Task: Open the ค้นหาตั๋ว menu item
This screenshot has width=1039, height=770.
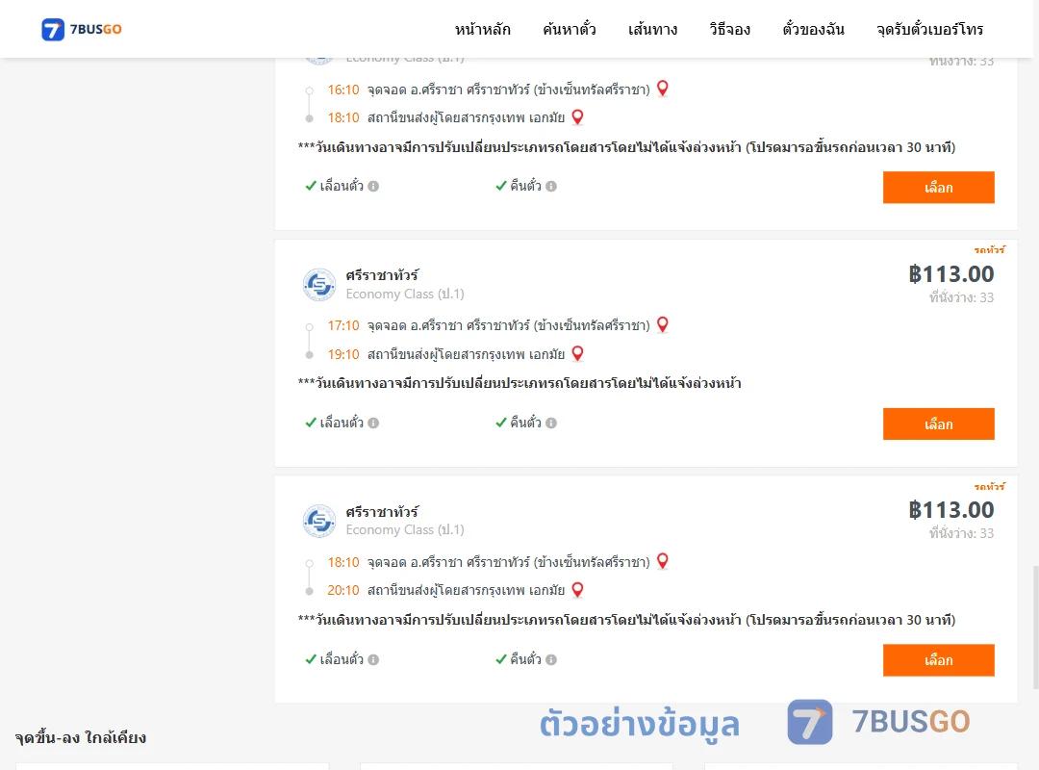Action: 570,29
